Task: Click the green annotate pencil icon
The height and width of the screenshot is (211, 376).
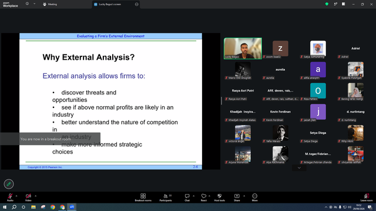Action: click(9, 184)
